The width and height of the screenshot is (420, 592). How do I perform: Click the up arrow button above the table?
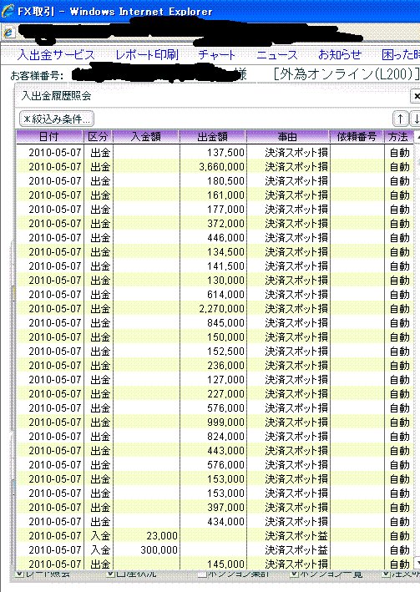click(400, 119)
